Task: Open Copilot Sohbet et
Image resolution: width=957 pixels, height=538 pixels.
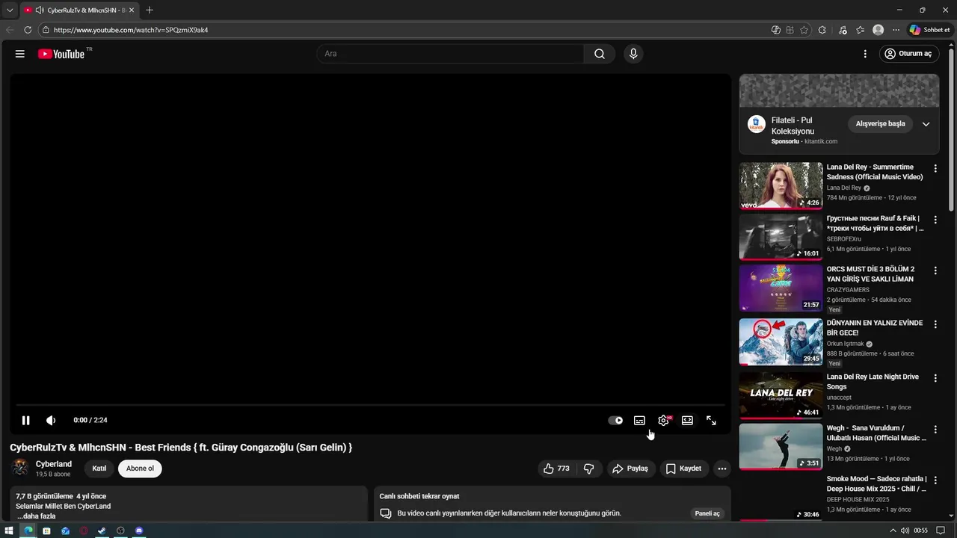Action: click(x=929, y=30)
